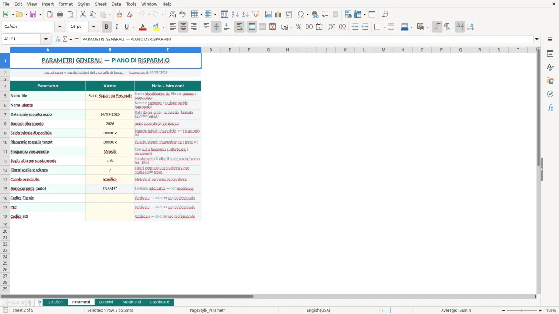
Task: Toggle Align Left
Action: pos(173,27)
